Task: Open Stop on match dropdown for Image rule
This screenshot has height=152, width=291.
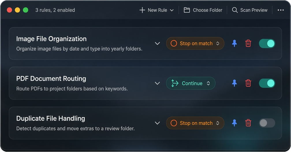Action: pyautogui.click(x=195, y=43)
